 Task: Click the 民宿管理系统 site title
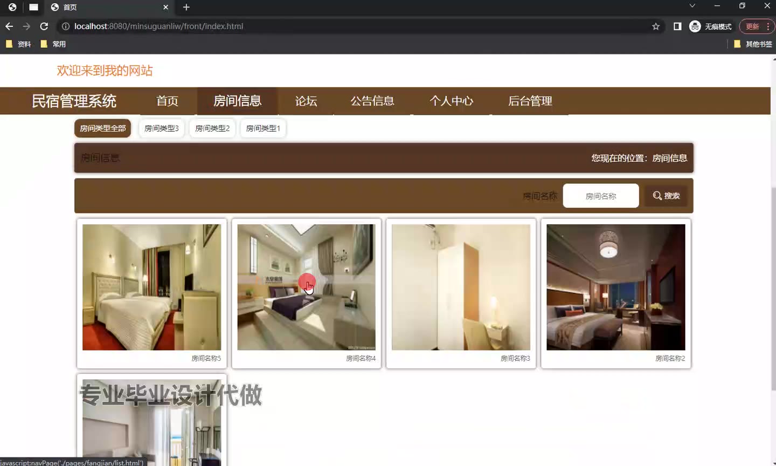tap(74, 101)
